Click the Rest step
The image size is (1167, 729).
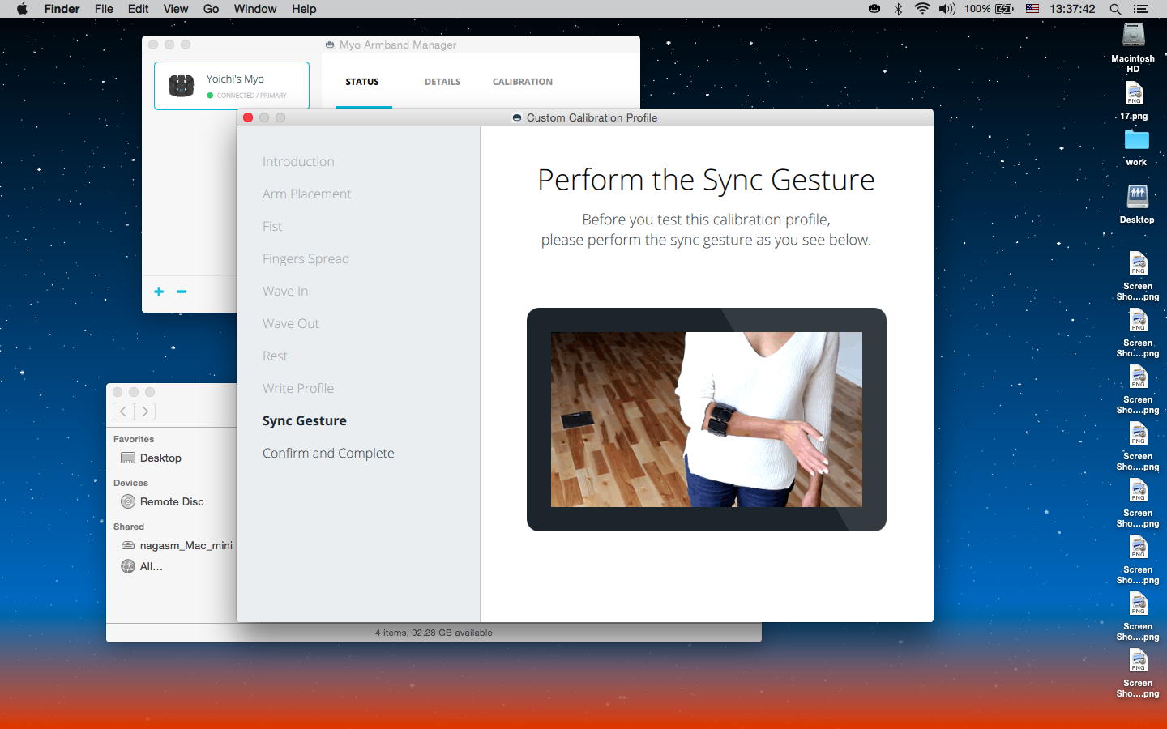(275, 356)
